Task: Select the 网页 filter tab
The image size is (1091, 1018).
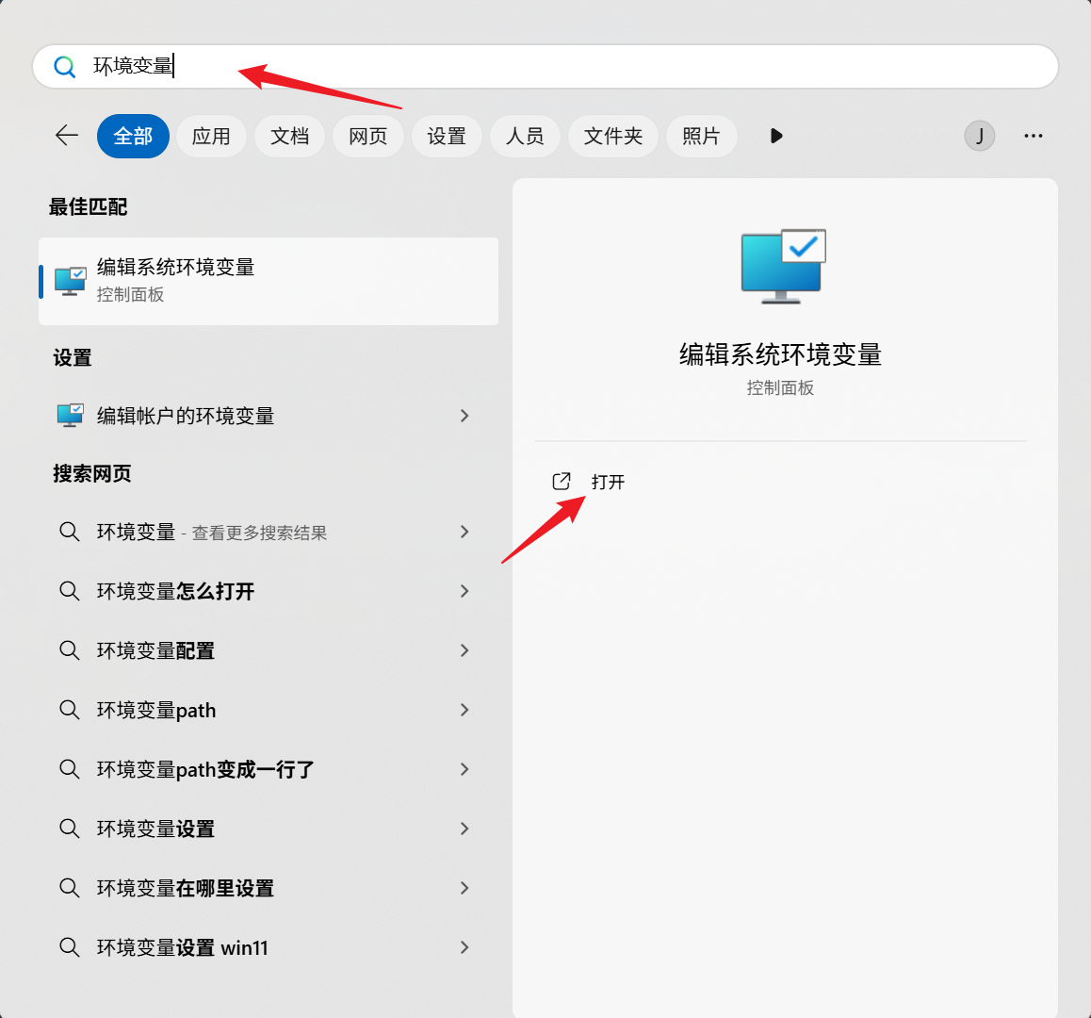Action: tap(367, 136)
